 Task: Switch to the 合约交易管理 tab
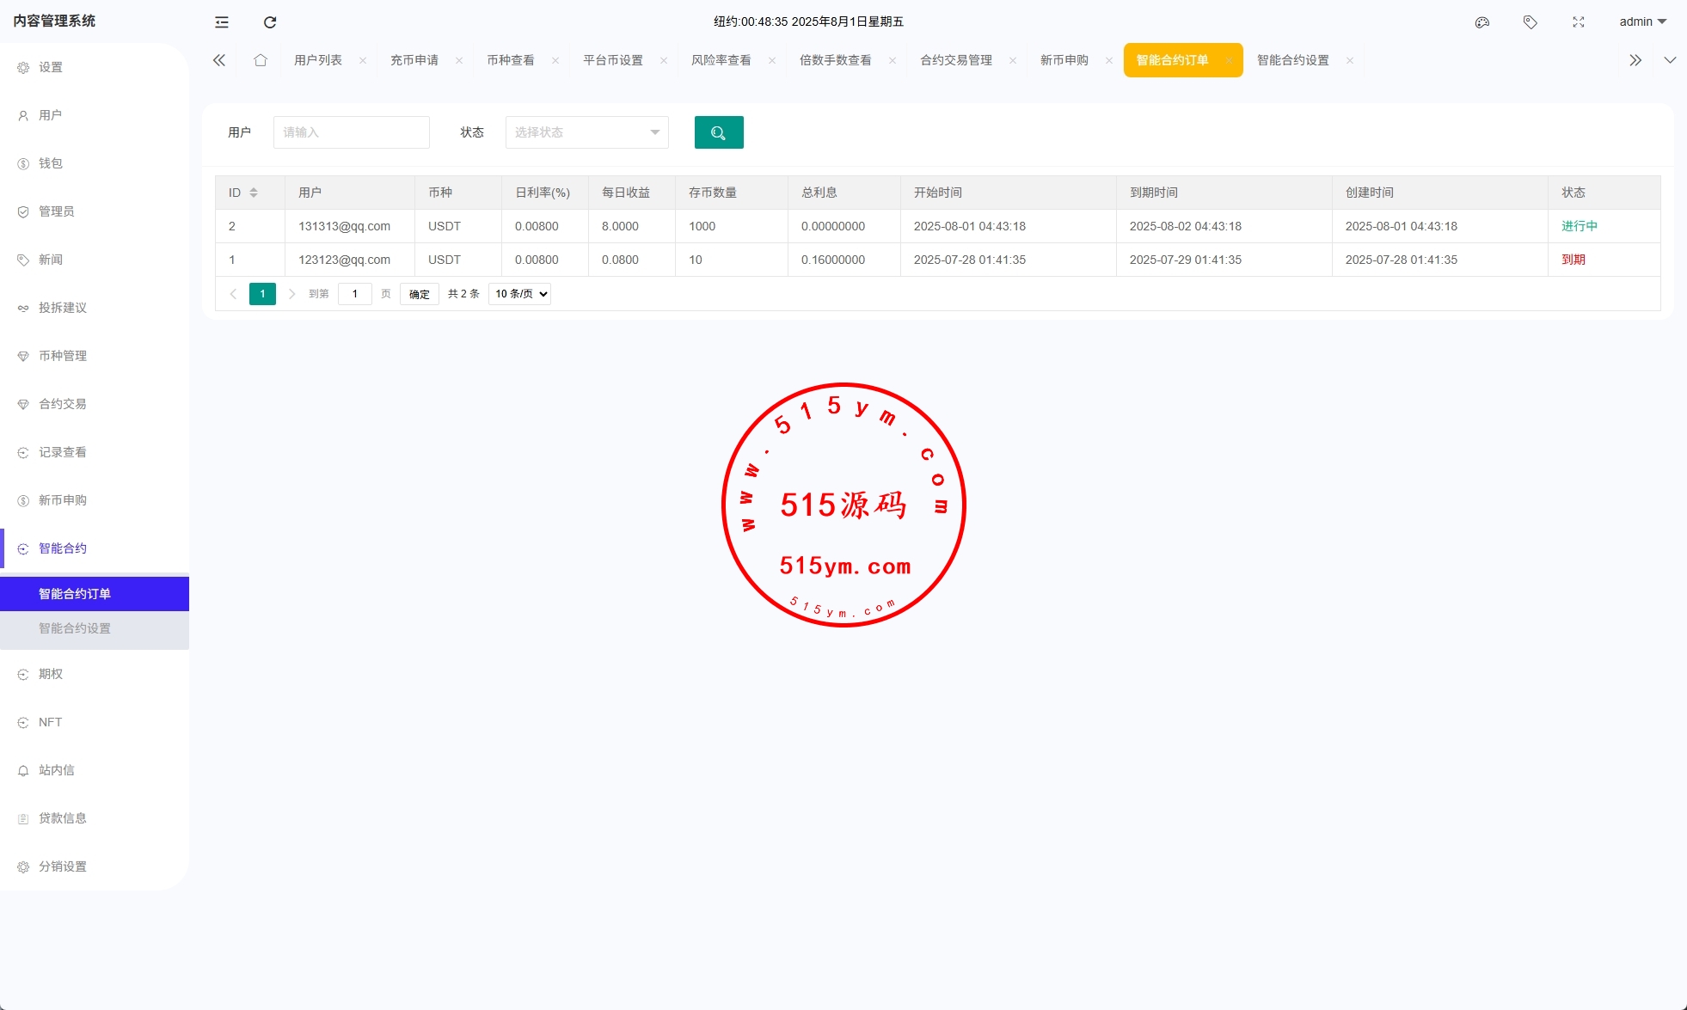[x=955, y=60]
